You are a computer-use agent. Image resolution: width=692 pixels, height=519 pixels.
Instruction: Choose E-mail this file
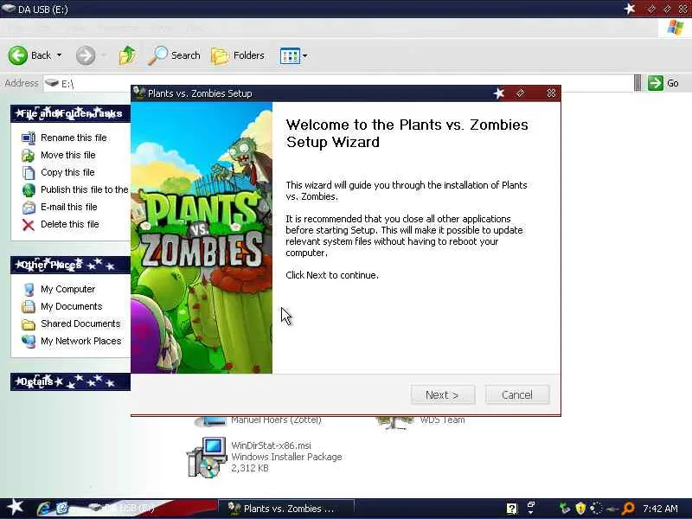69,207
